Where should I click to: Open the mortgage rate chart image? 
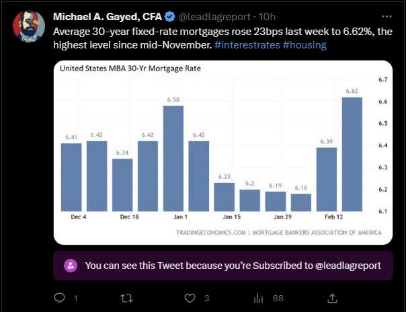(x=222, y=151)
